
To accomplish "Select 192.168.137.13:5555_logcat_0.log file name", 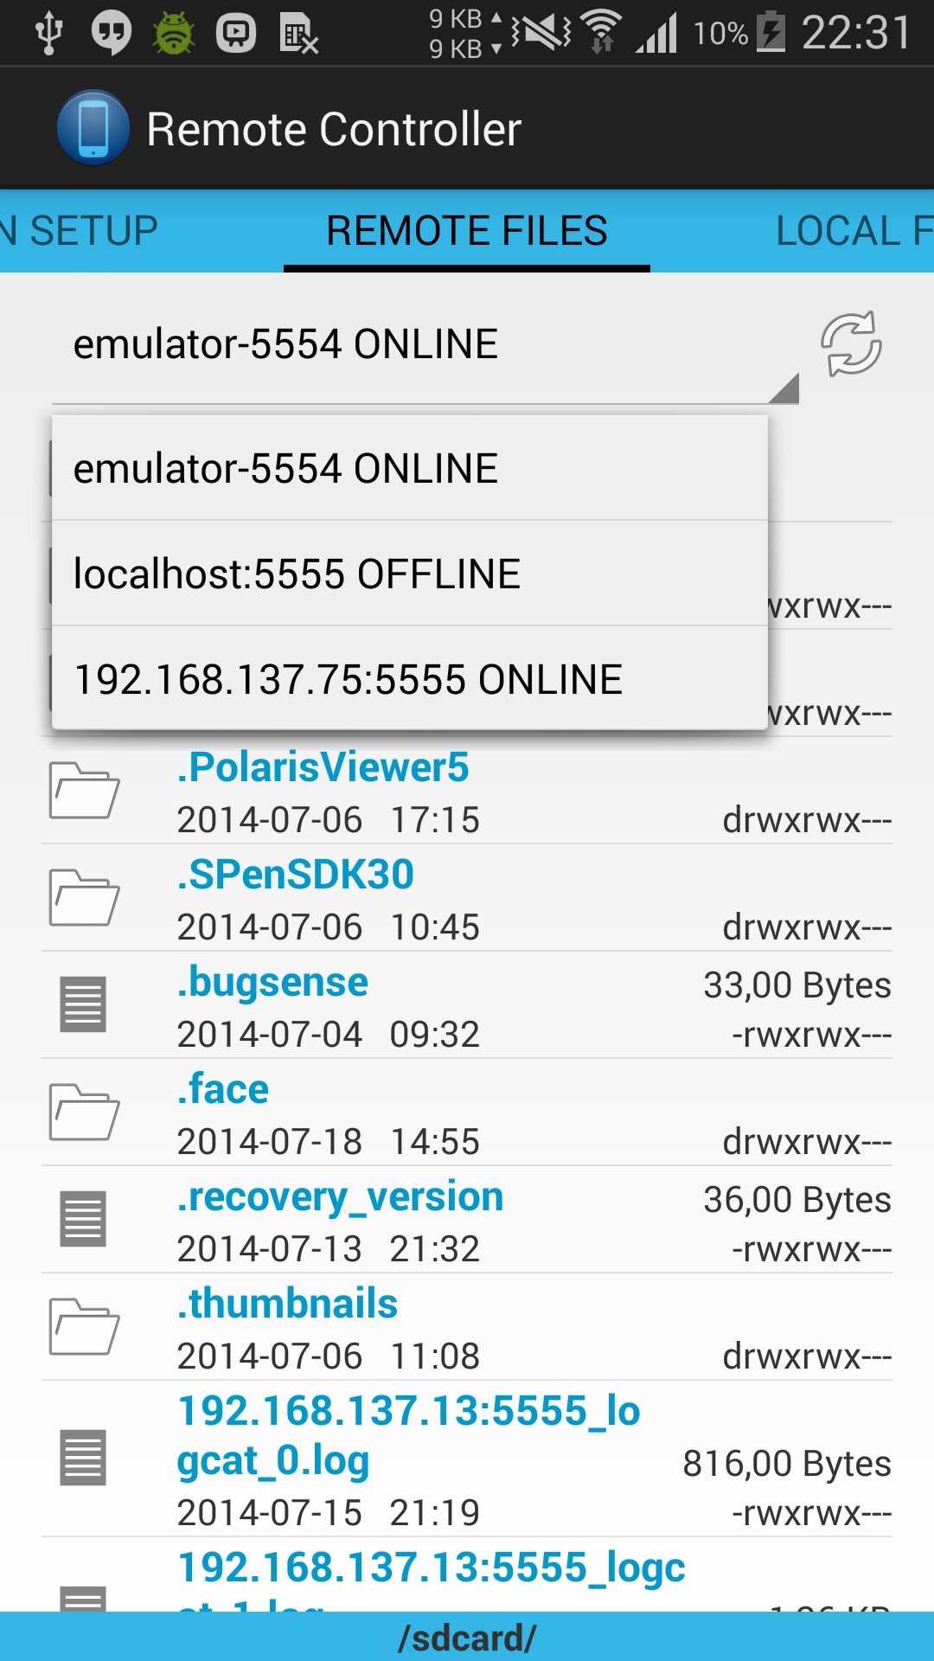I will click(408, 1436).
